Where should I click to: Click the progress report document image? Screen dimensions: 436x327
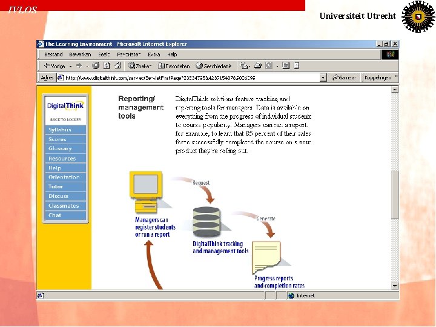(266, 258)
